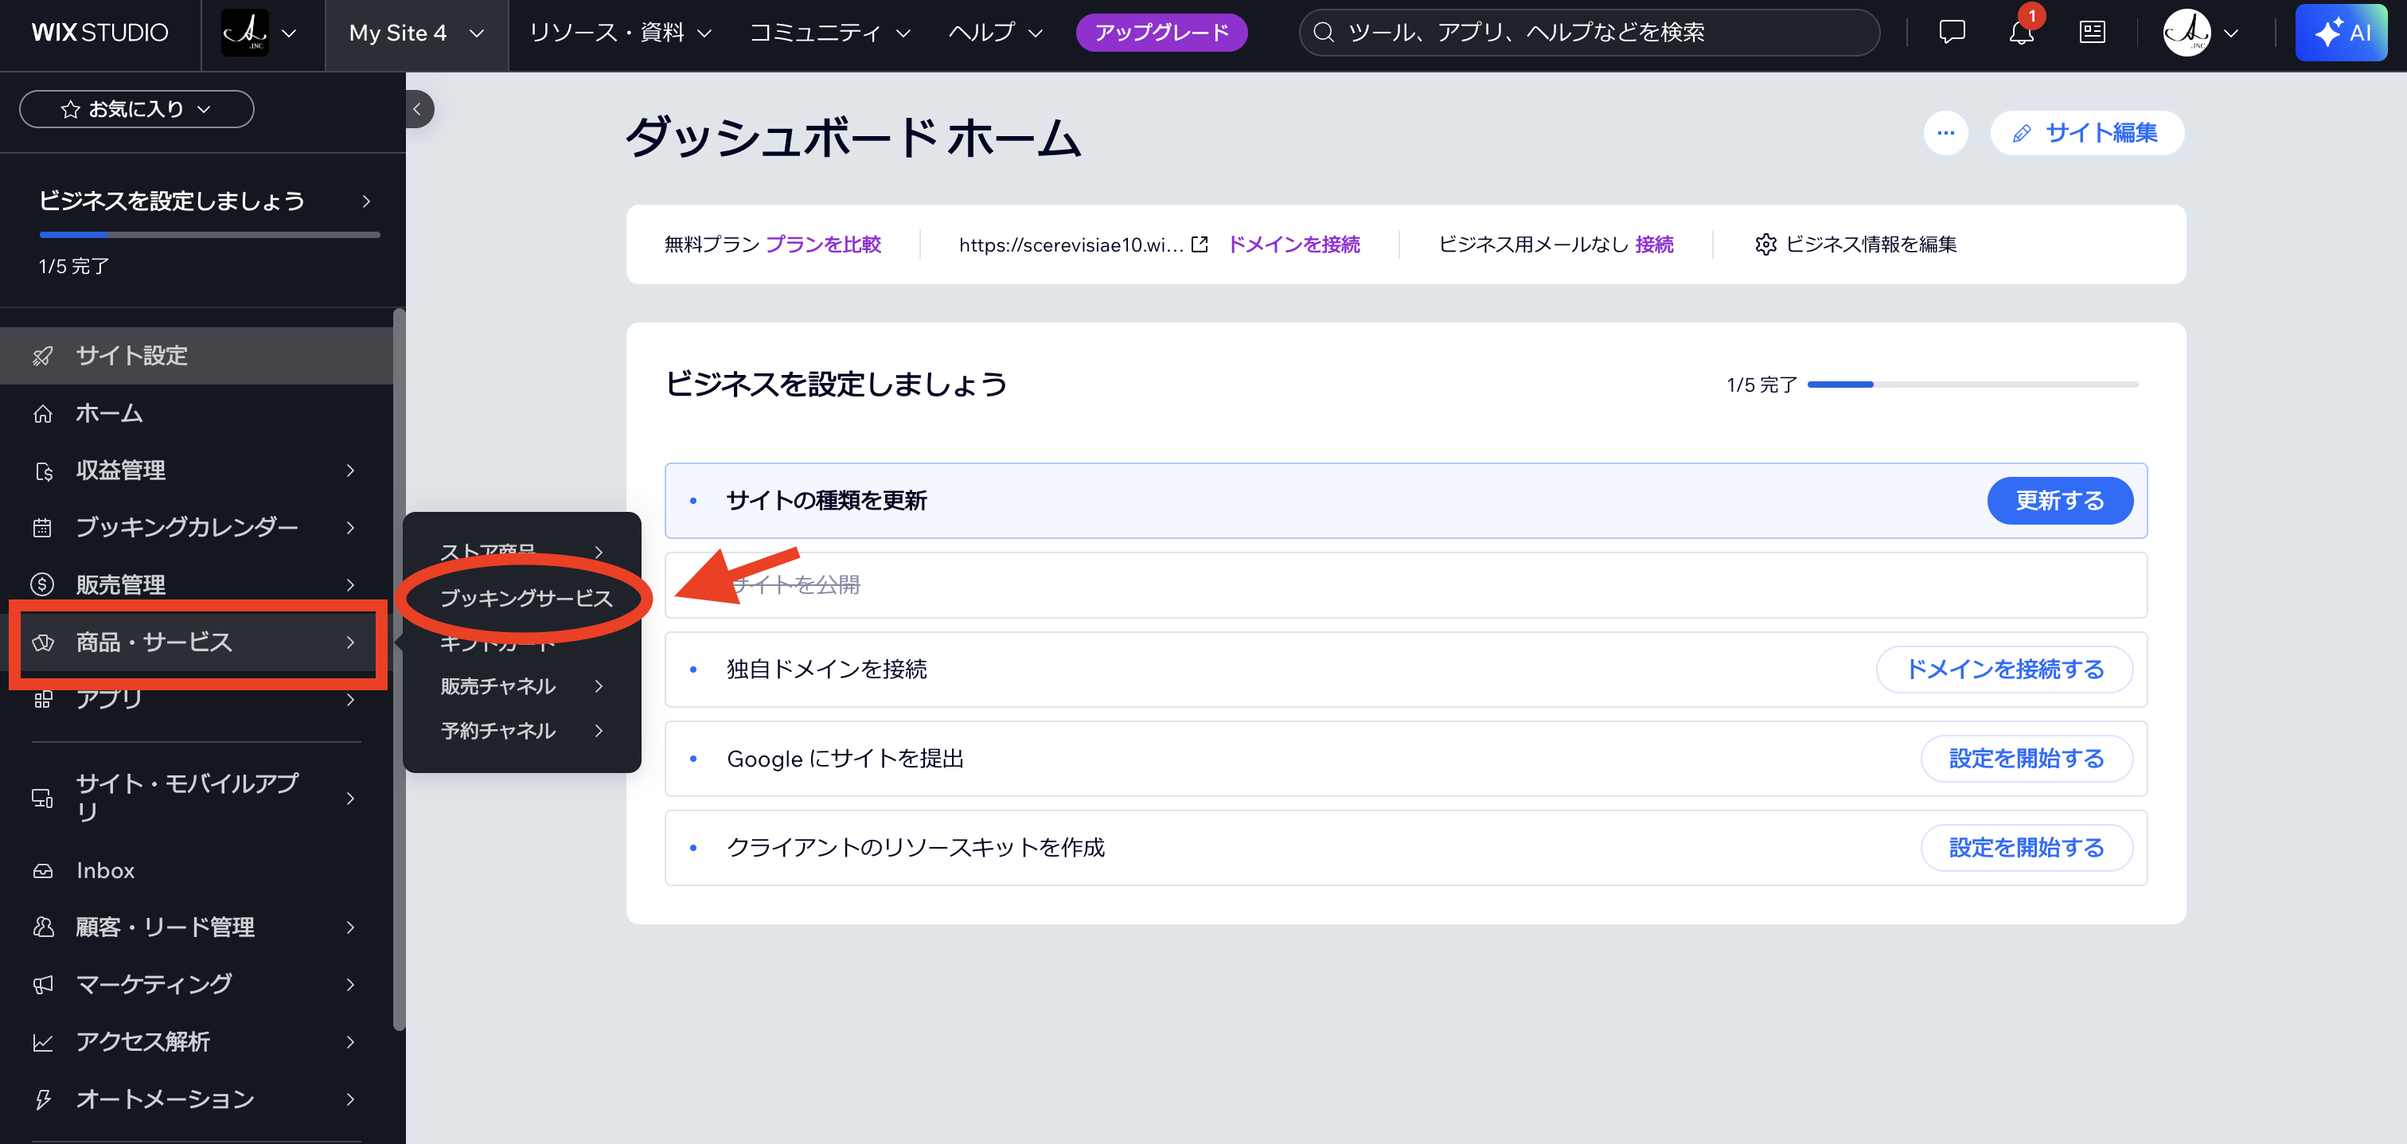Open ブッキングカレンダー calendar icon in sidebar
Viewport: 2407px width, 1144px height.
click(43, 527)
